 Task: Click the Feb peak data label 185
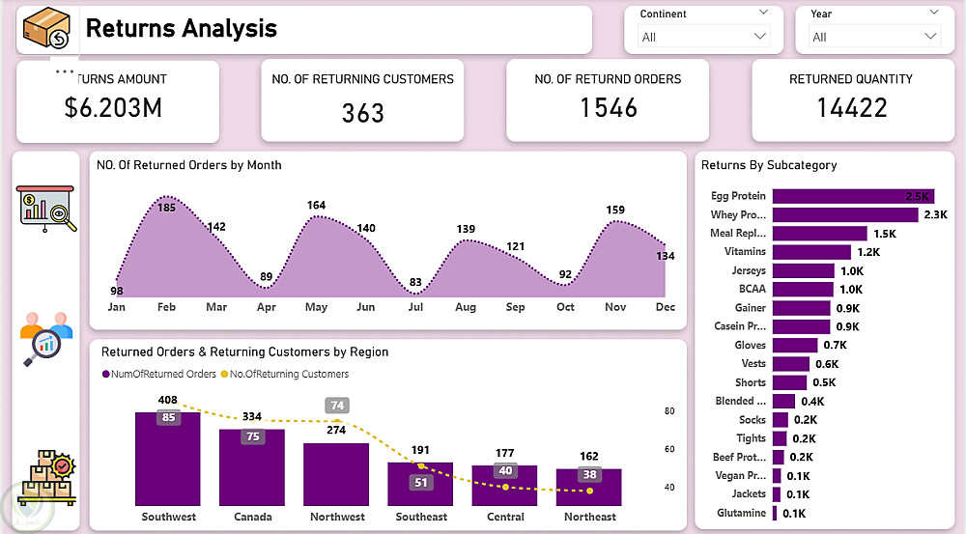[166, 208]
